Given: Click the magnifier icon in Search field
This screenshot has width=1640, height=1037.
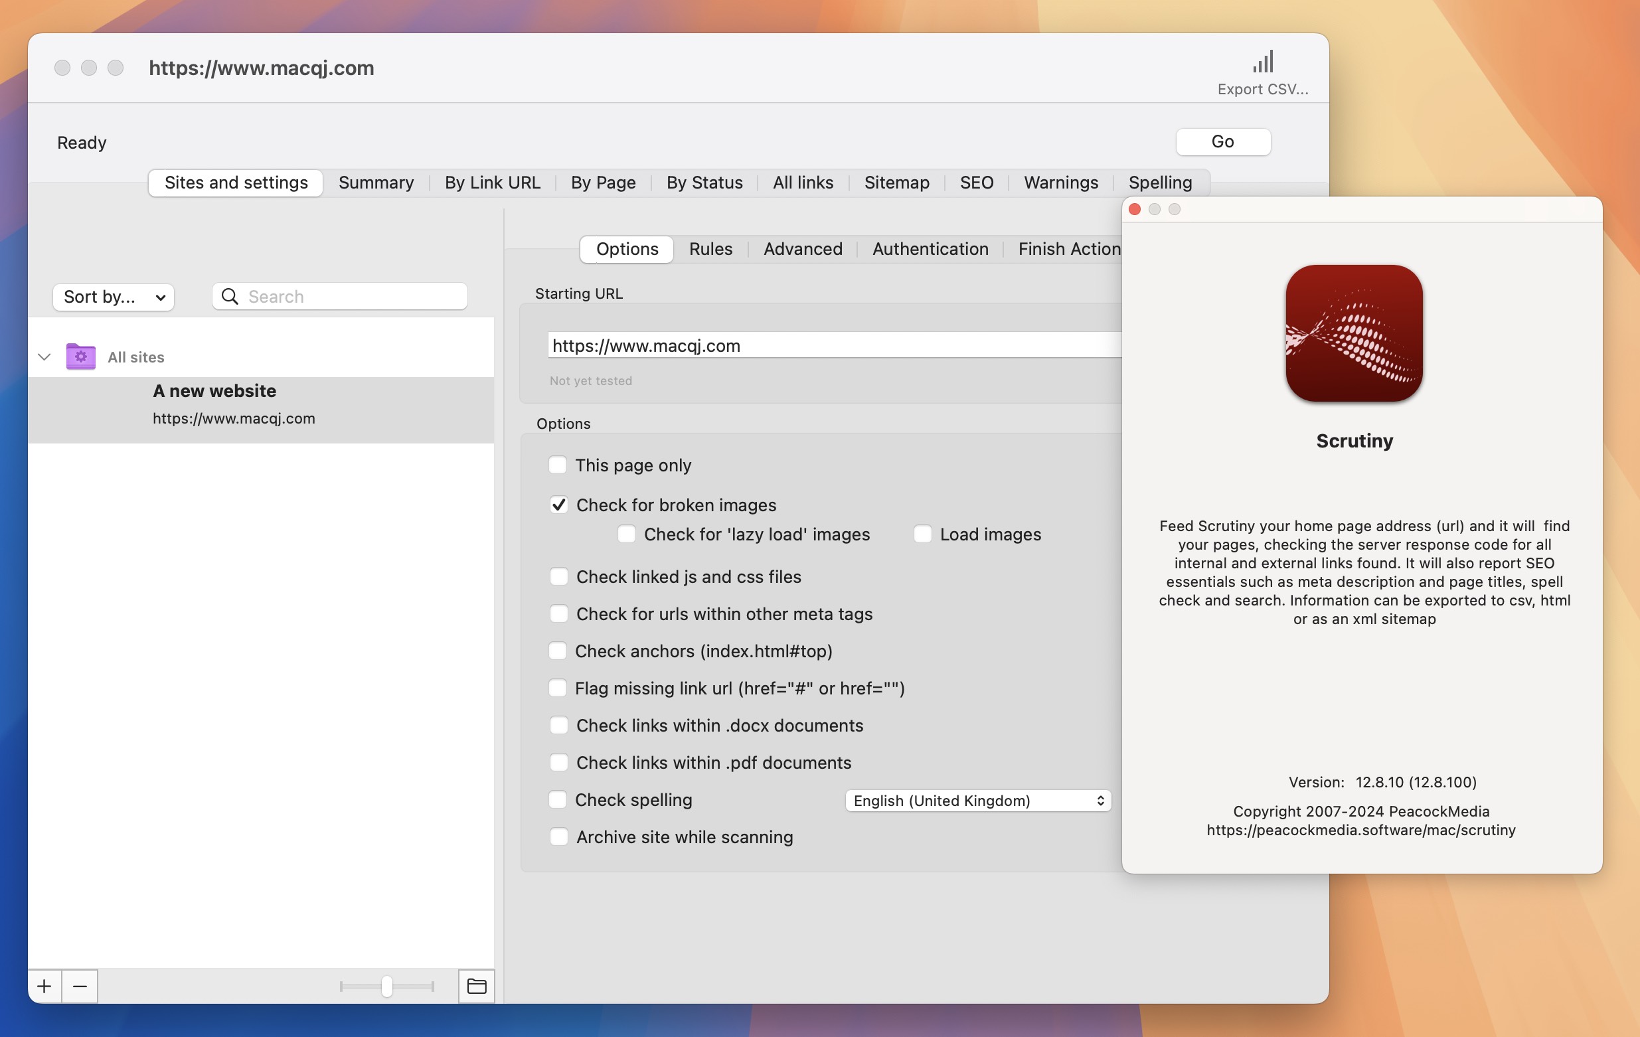Looking at the screenshot, I should click(230, 296).
